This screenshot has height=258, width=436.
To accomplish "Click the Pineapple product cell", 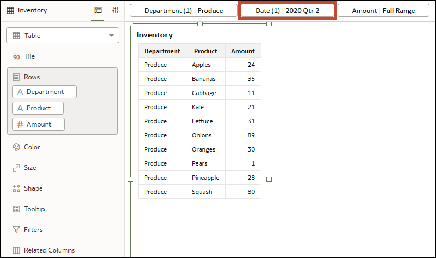I will tap(205, 178).
